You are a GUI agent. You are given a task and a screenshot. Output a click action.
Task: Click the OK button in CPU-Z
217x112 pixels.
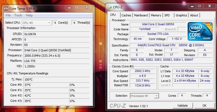pyautogui.click(x=204, y=106)
